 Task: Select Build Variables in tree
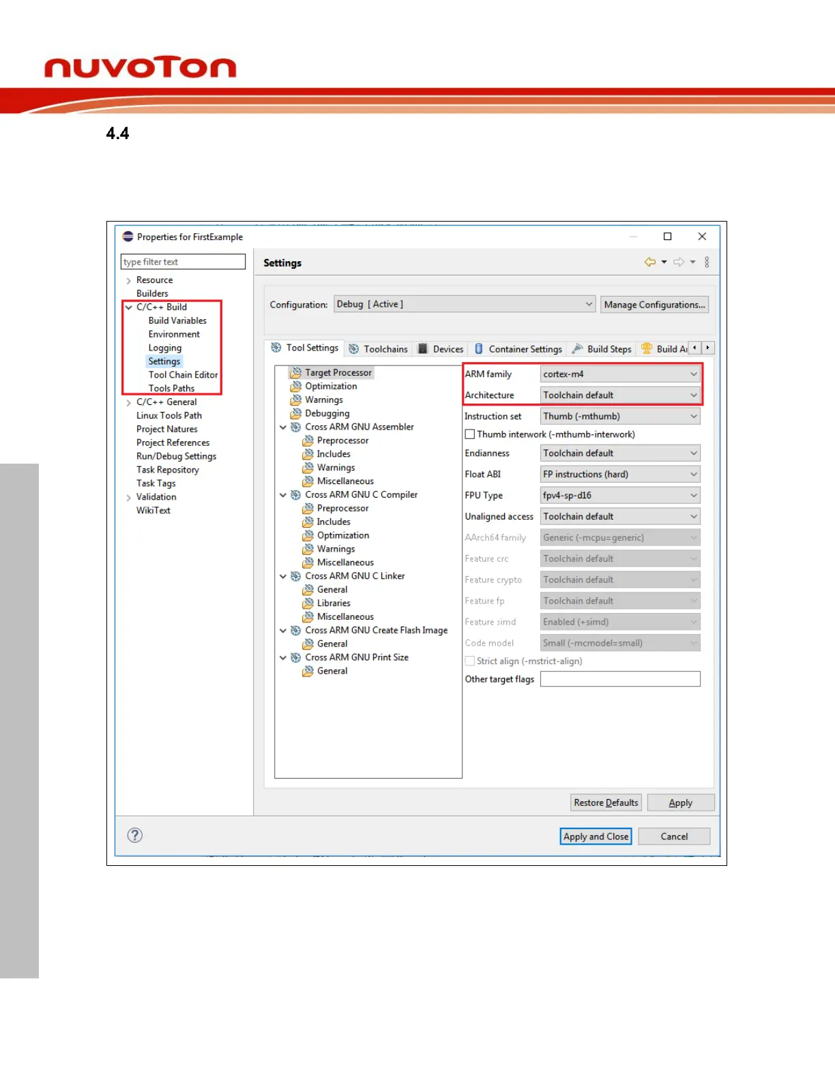(177, 320)
